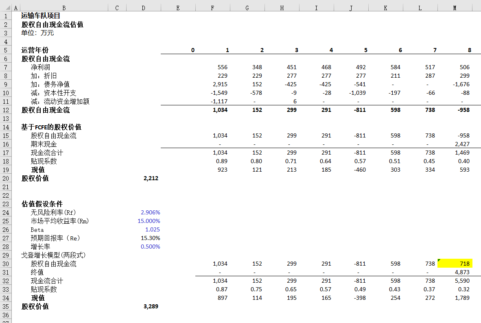Click the 期末现金 label cell

tap(44, 144)
